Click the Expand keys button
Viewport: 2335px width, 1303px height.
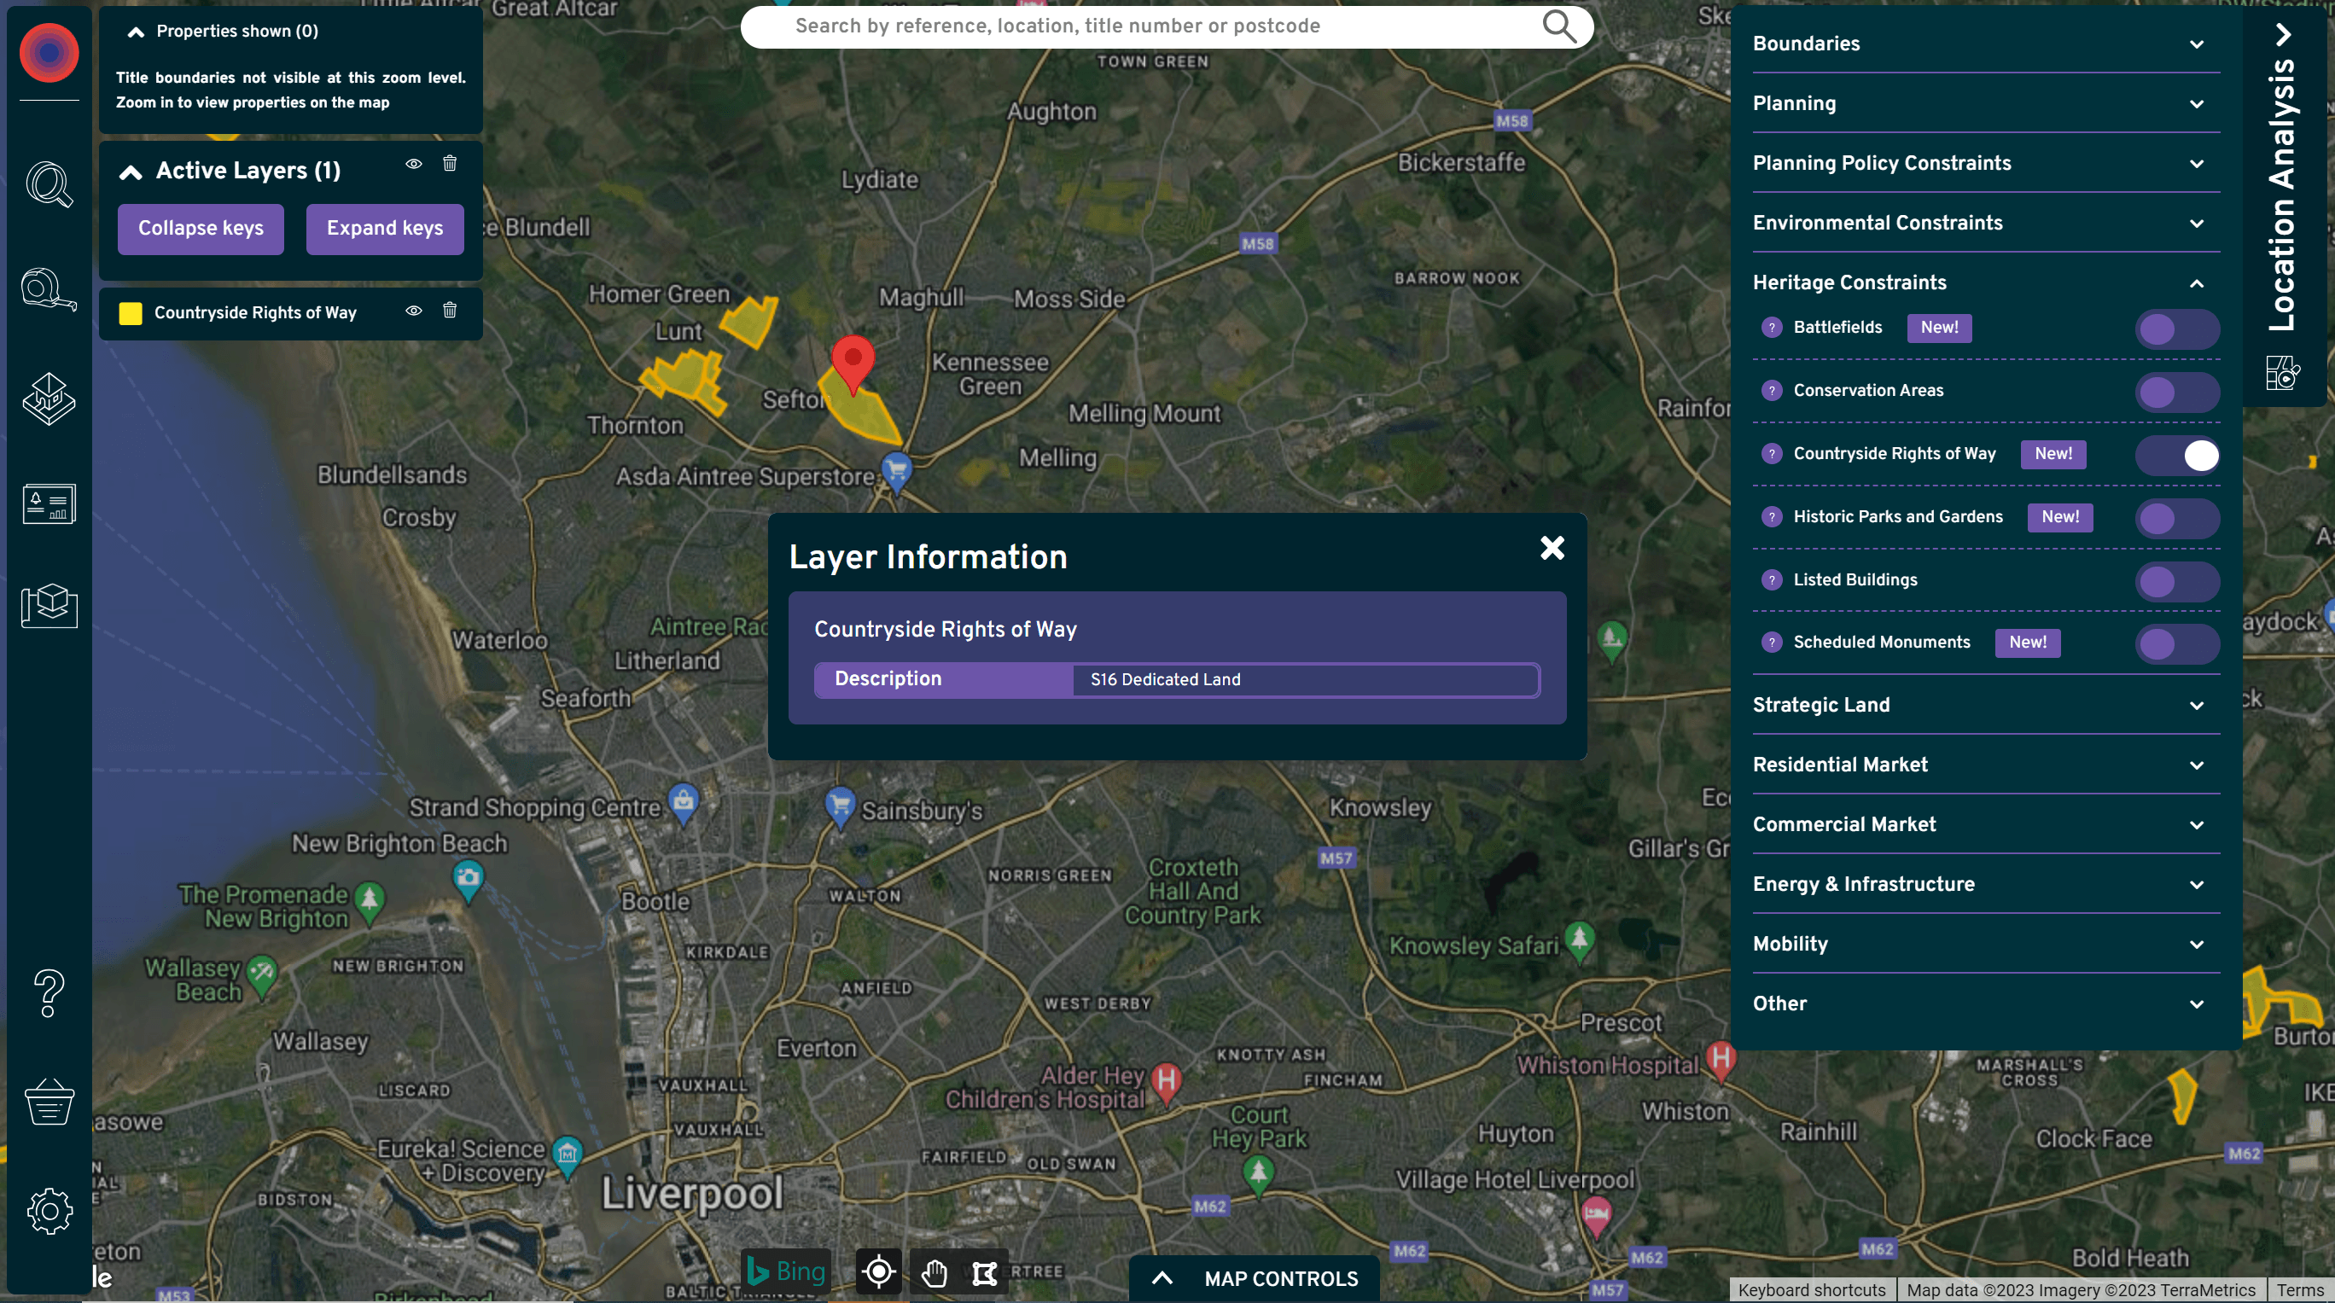(383, 229)
